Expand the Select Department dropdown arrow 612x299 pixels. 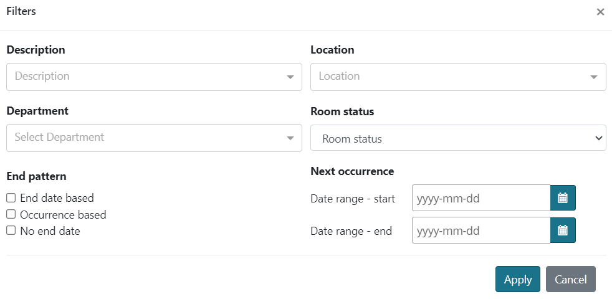pos(290,138)
